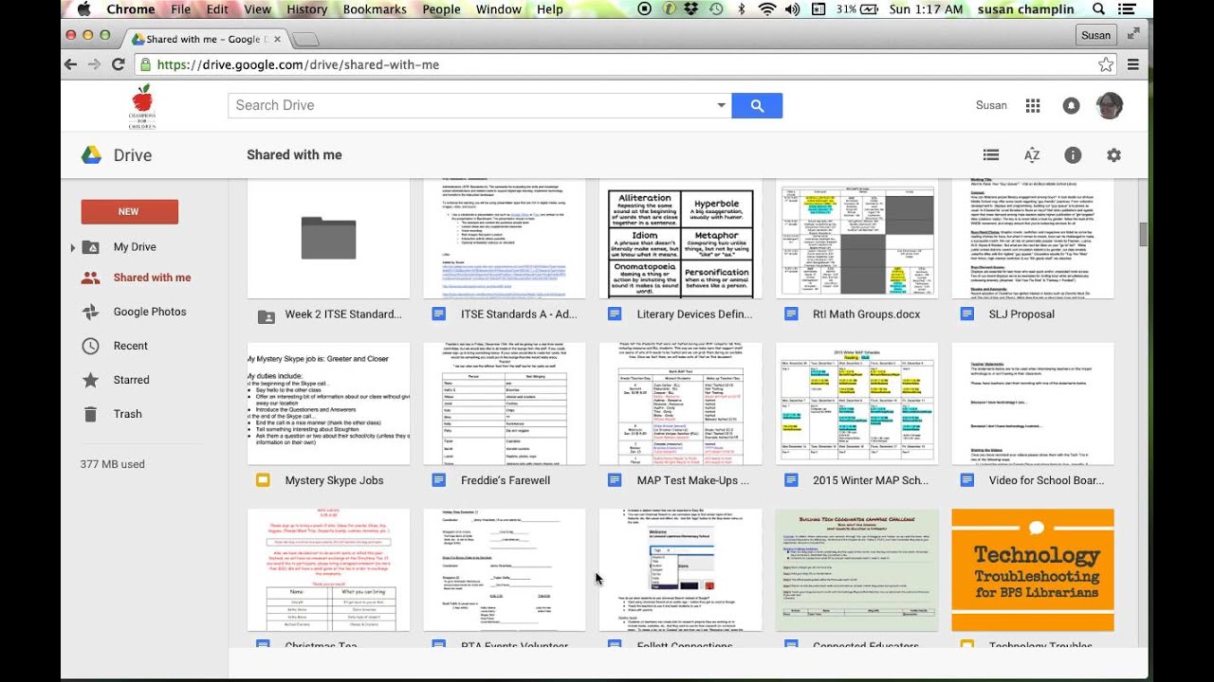Screen dimensions: 1214x682
Task: Click the browser address bar URL
Action: point(297,64)
